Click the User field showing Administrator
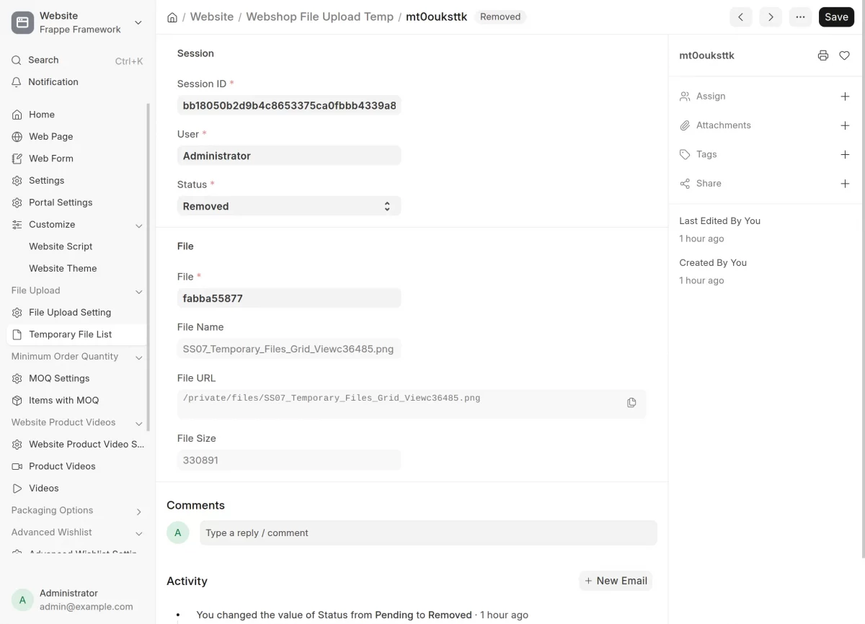Screen dimensions: 865x624 click(x=289, y=156)
